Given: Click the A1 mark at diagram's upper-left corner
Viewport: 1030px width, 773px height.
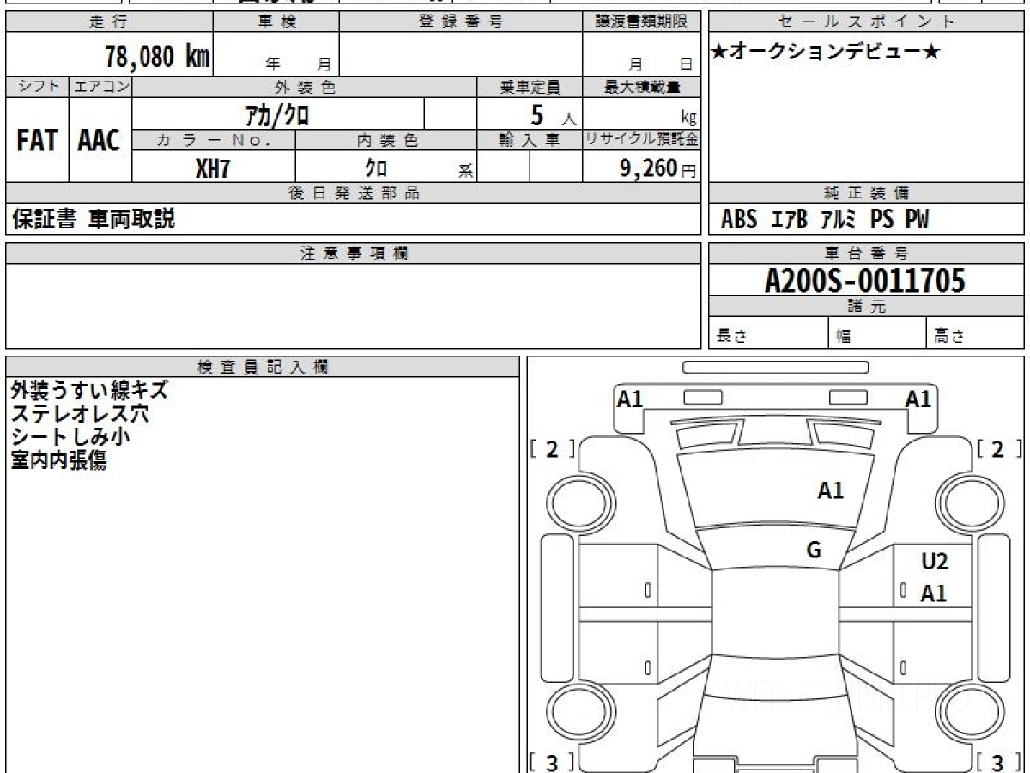Looking at the screenshot, I should (x=630, y=399).
